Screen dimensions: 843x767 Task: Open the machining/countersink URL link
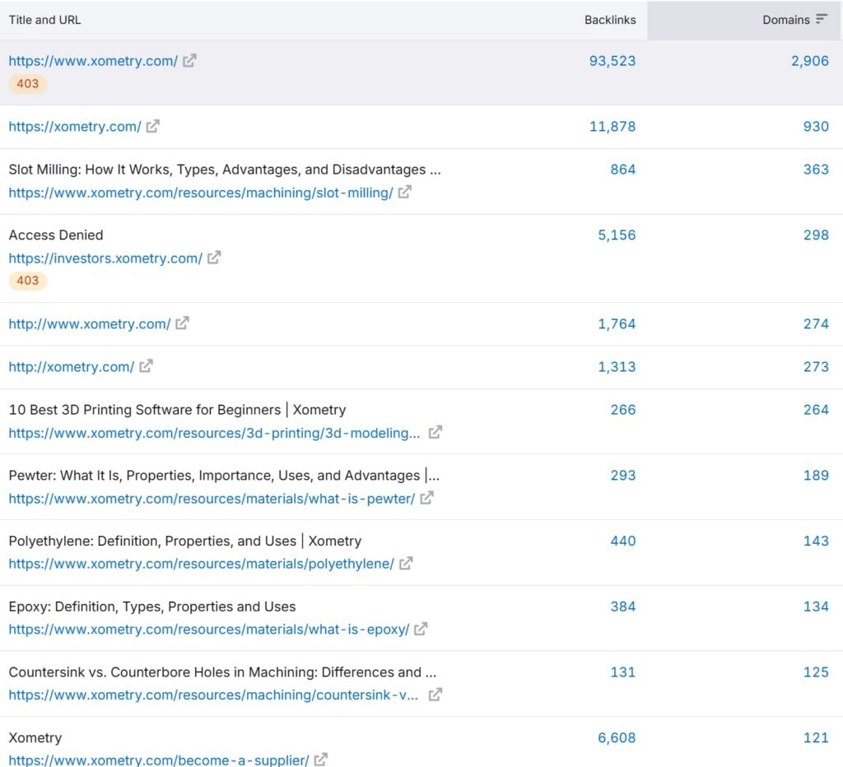[213, 695]
